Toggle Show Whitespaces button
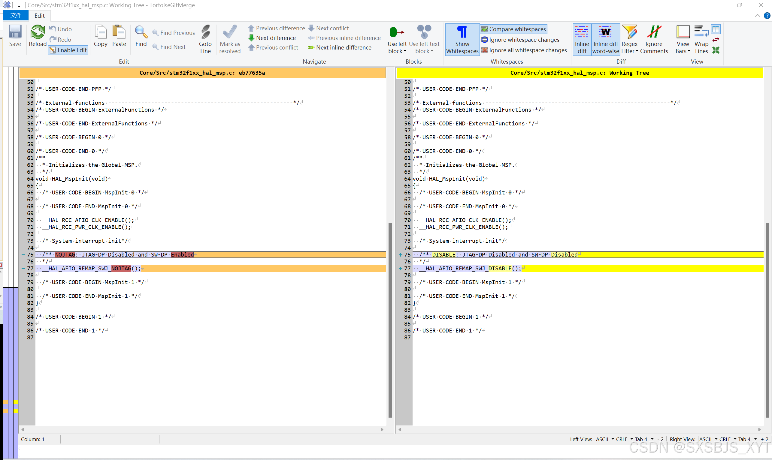The height and width of the screenshot is (460, 772). pyautogui.click(x=462, y=39)
